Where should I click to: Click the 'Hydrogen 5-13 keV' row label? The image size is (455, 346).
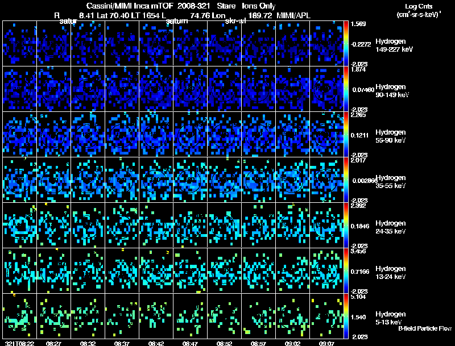click(x=391, y=318)
